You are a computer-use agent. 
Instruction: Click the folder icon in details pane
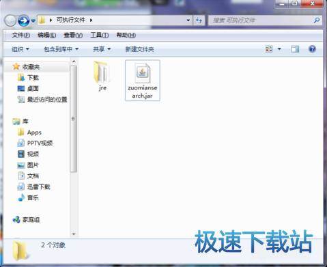[x=20, y=251]
